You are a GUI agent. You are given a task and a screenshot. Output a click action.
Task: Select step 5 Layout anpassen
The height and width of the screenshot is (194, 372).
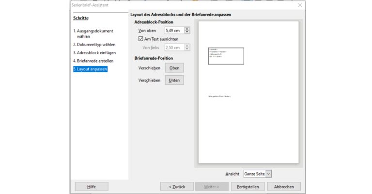coord(90,69)
